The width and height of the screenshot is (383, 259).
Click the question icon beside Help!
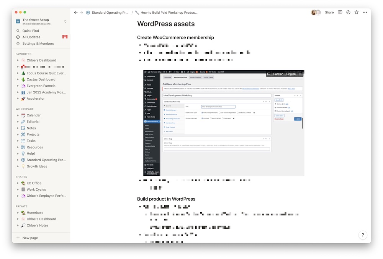[23, 154]
